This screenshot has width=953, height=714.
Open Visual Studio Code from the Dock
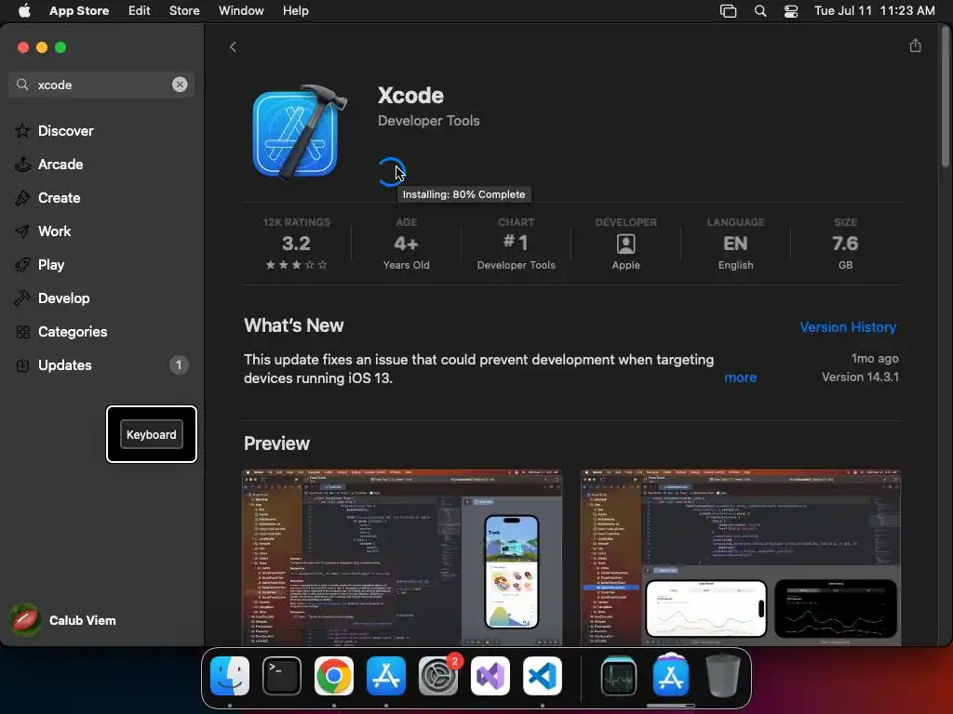[543, 676]
